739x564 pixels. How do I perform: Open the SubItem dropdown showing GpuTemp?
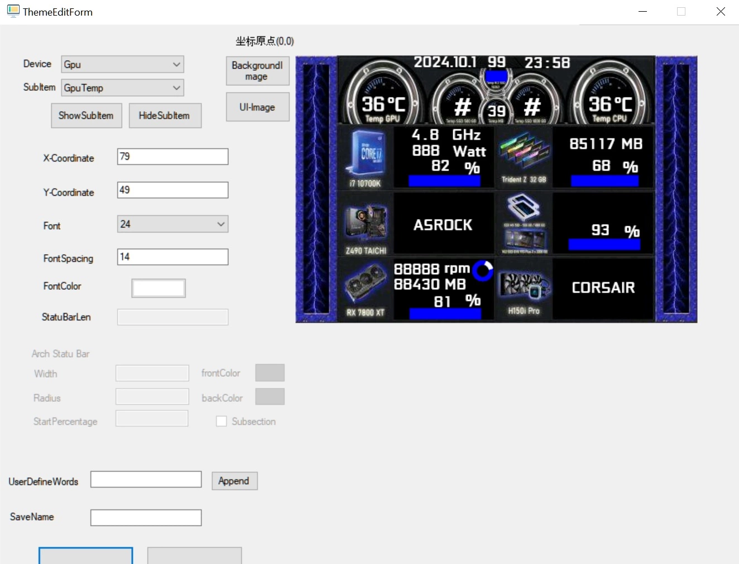122,87
